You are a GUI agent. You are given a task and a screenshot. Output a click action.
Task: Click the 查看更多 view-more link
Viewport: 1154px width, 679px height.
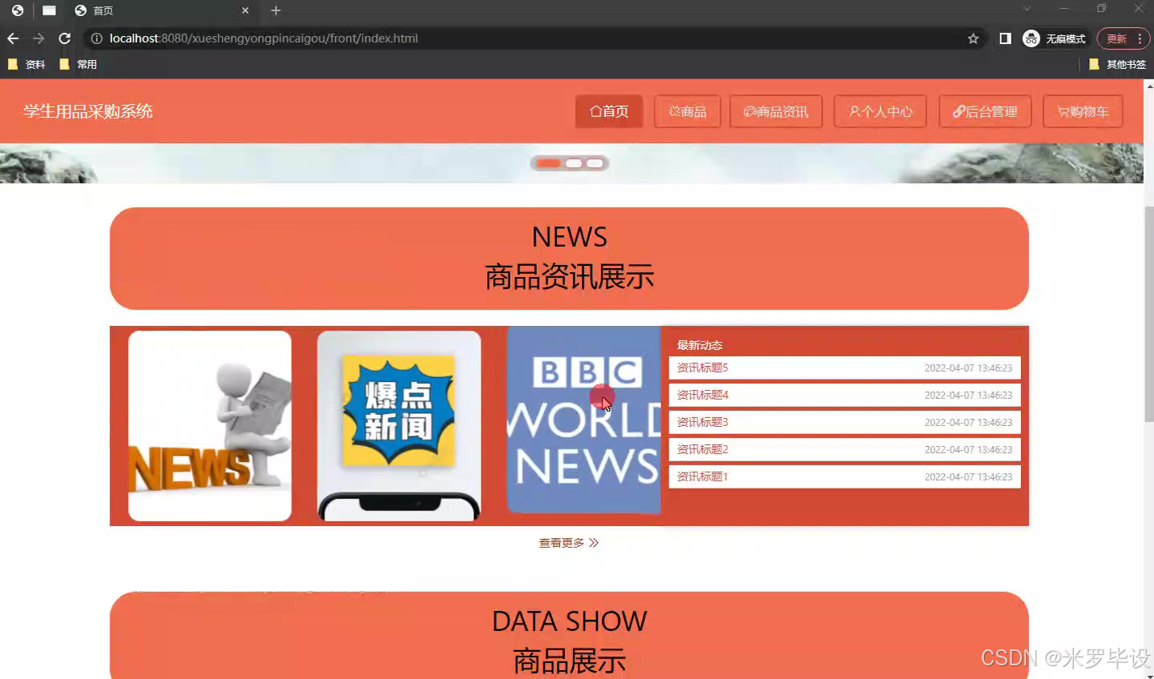[x=569, y=542]
